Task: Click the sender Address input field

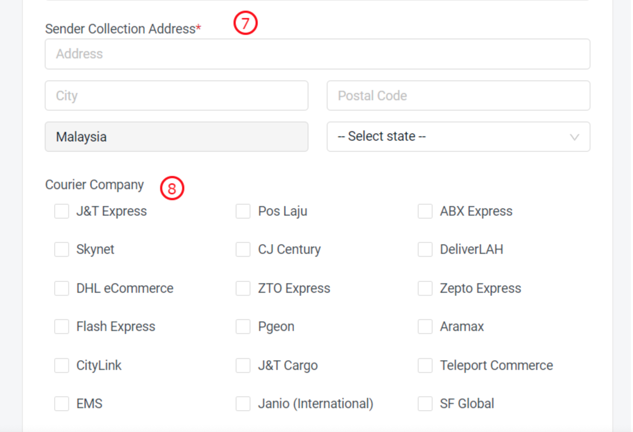Action: click(317, 54)
